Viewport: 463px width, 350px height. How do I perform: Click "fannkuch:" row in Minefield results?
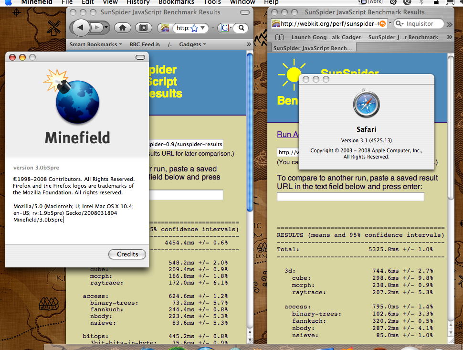[159, 309]
